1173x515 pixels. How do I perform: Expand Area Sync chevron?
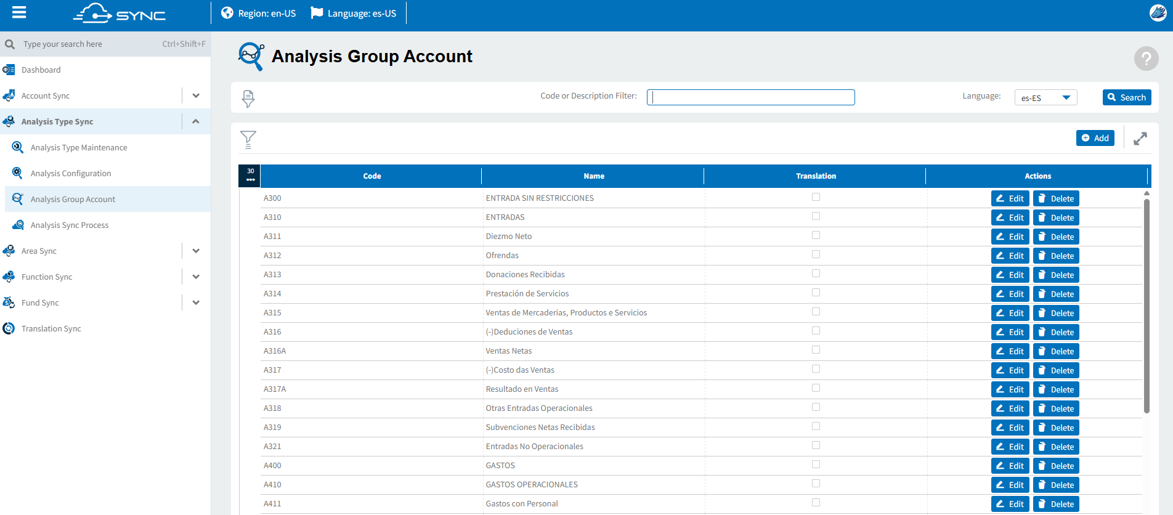[x=196, y=251]
